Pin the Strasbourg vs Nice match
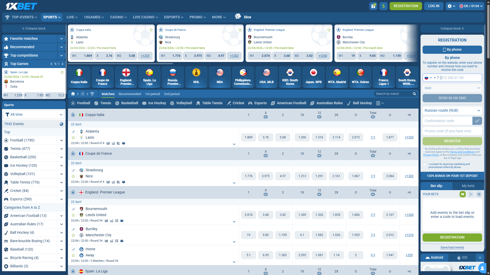 [73, 170]
